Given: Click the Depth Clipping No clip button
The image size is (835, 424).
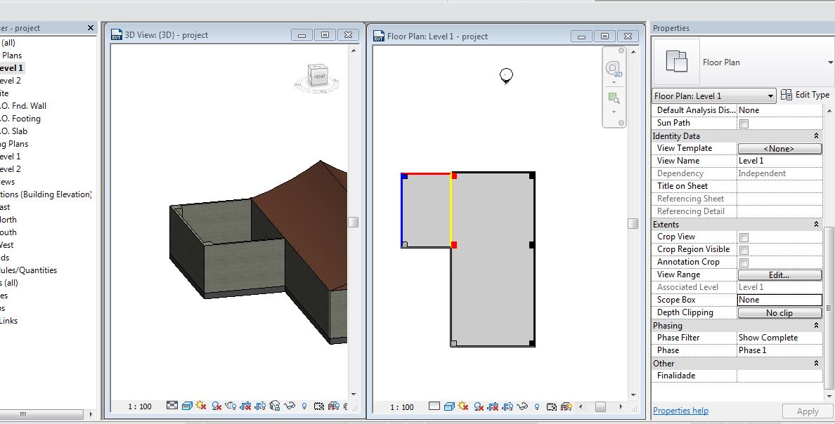Looking at the screenshot, I should [779, 312].
